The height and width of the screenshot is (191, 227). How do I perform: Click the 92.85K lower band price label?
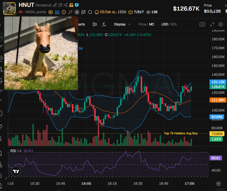tap(217, 117)
